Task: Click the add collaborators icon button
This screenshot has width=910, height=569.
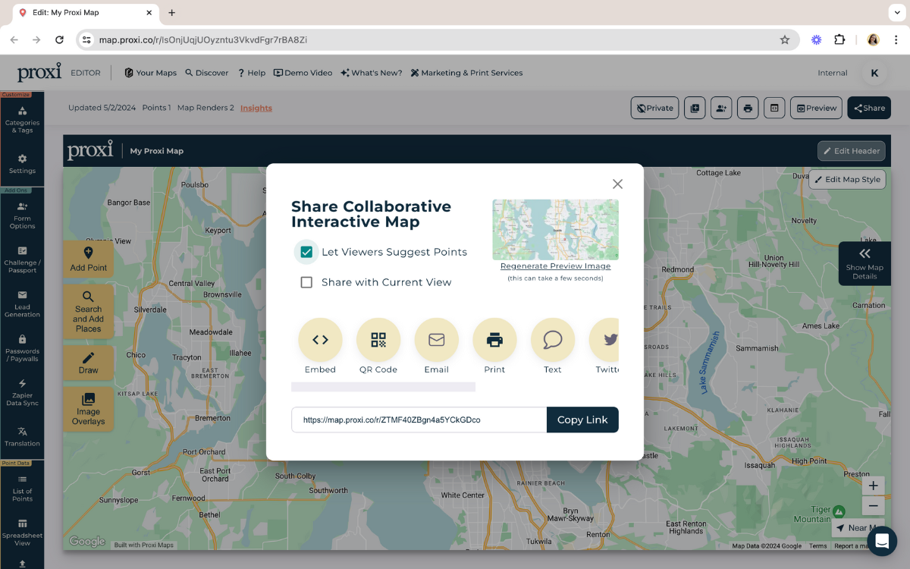Action: tap(721, 108)
